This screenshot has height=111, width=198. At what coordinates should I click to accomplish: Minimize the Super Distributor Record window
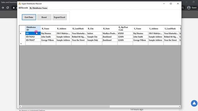[164, 3]
